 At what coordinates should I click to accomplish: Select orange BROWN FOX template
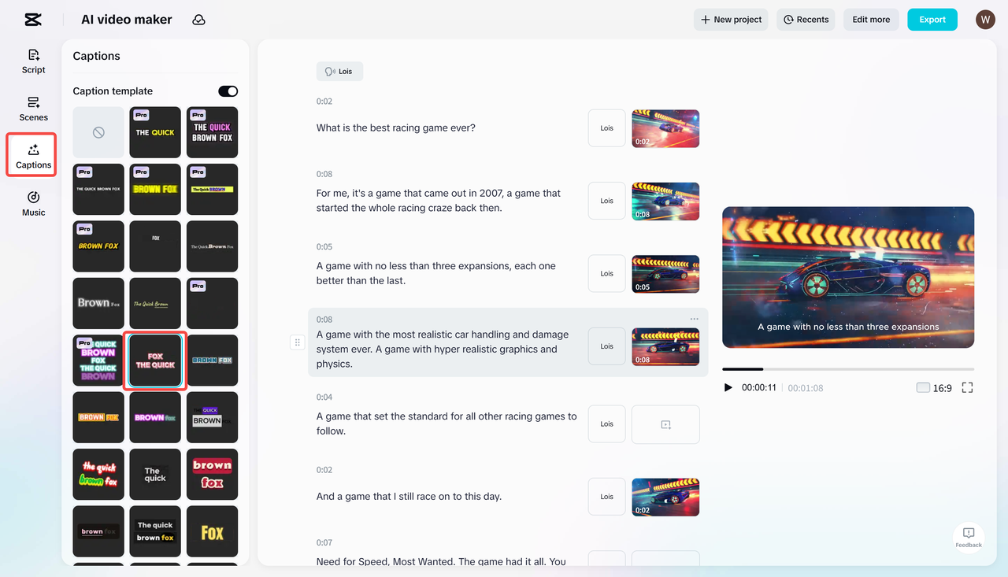[98, 417]
